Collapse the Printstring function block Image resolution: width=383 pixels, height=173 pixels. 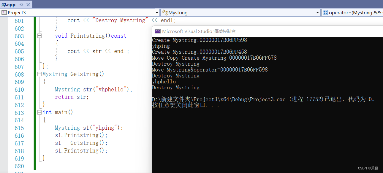(39, 36)
